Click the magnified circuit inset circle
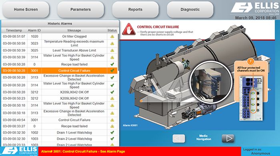280x156 pixels. pos(211,82)
